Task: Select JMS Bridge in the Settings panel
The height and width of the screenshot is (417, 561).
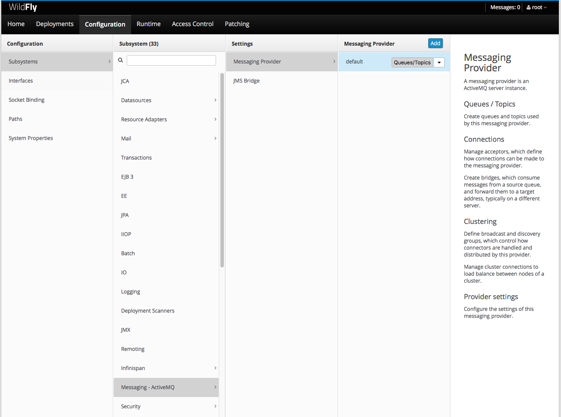Action: point(246,80)
